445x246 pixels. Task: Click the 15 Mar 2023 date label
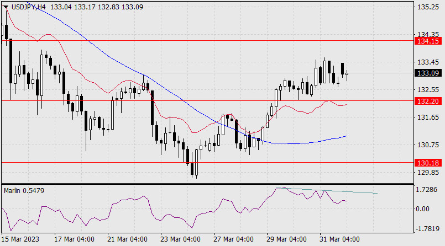point(20,239)
